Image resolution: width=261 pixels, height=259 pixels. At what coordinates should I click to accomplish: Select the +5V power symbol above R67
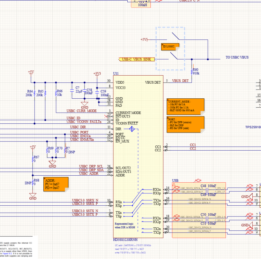pyautogui.click(x=33, y=147)
